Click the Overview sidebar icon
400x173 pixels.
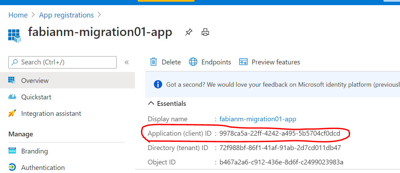pos(12,81)
